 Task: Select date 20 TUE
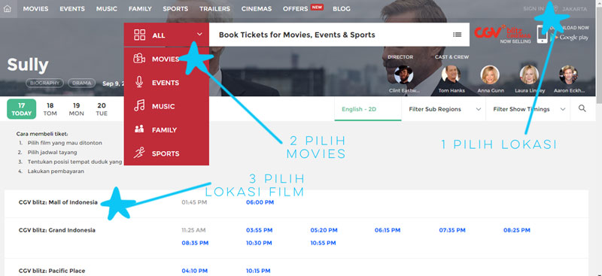pyautogui.click(x=102, y=109)
